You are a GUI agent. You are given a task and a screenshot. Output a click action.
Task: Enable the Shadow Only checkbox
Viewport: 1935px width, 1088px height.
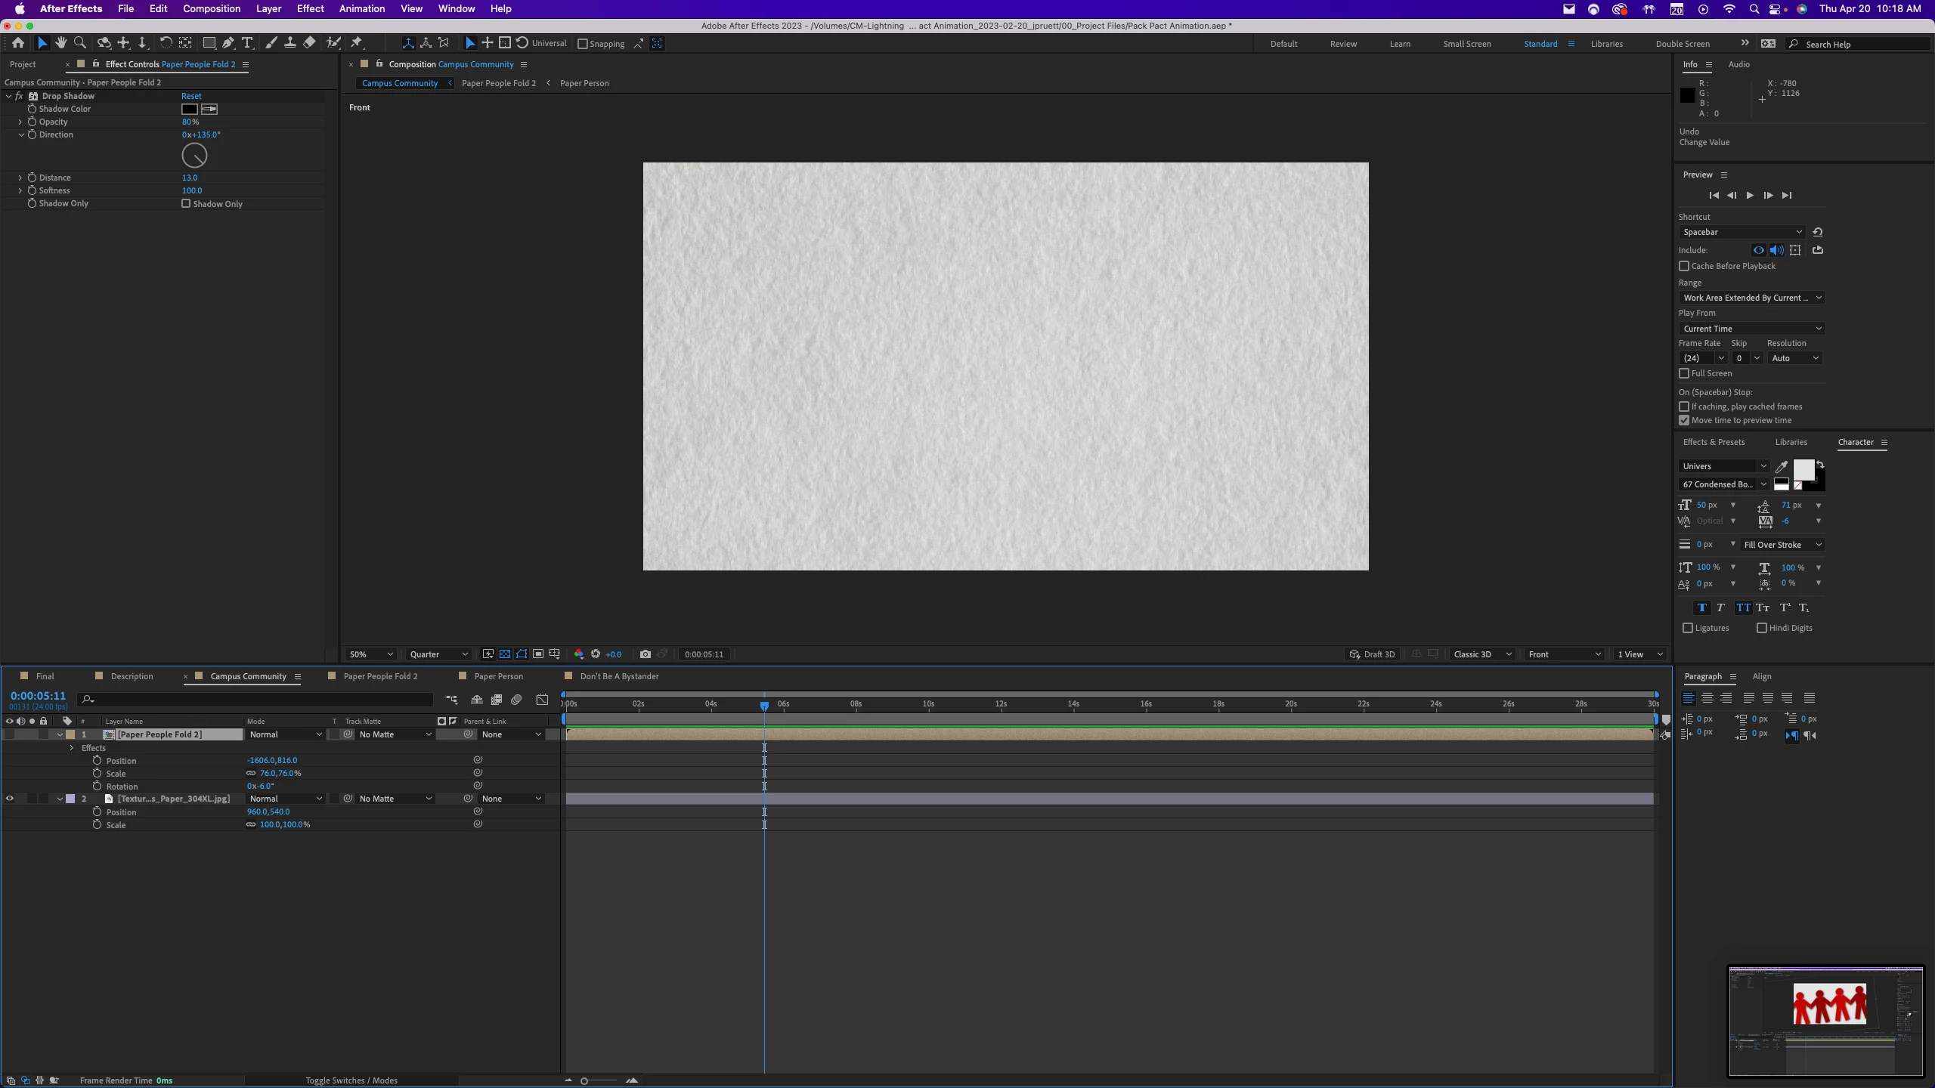[186, 203]
